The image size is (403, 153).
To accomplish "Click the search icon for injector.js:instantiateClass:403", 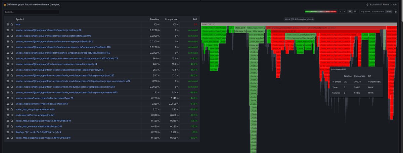I will pos(12,36).
